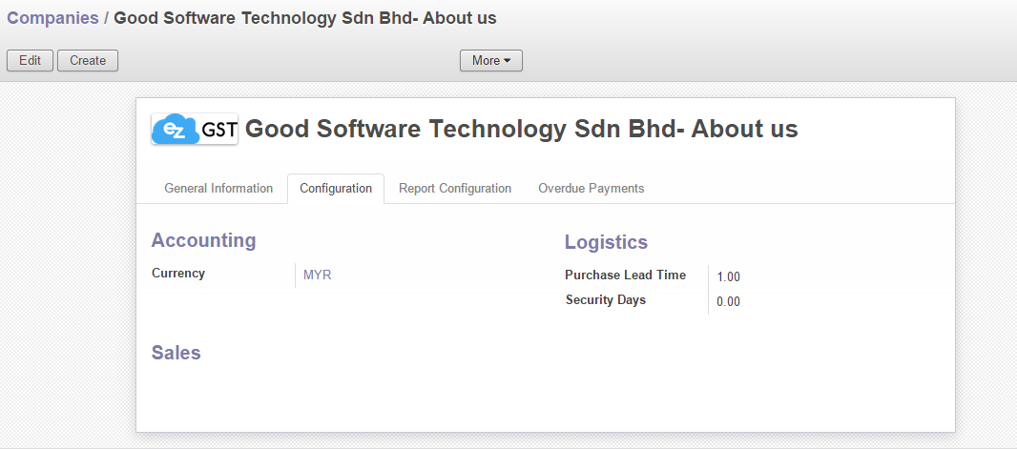Screen dimensions: 1017x449
Task: Click the current breadcrumb company title
Action: tap(305, 18)
